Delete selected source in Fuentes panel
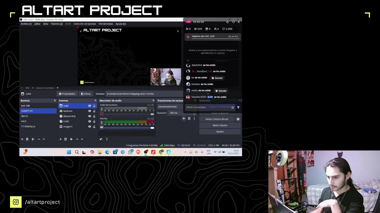Viewport: 380px width, 213px height. (x=65, y=139)
